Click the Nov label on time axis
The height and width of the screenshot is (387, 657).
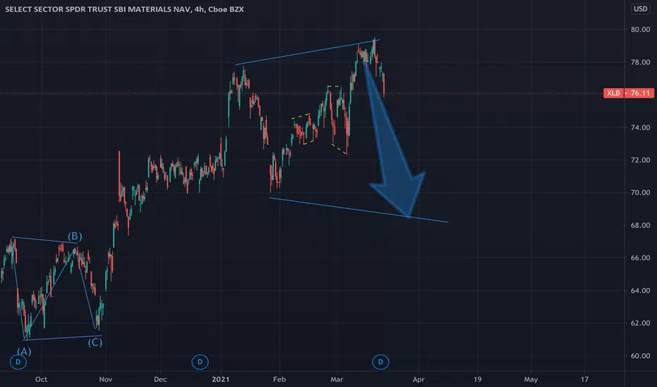106,379
